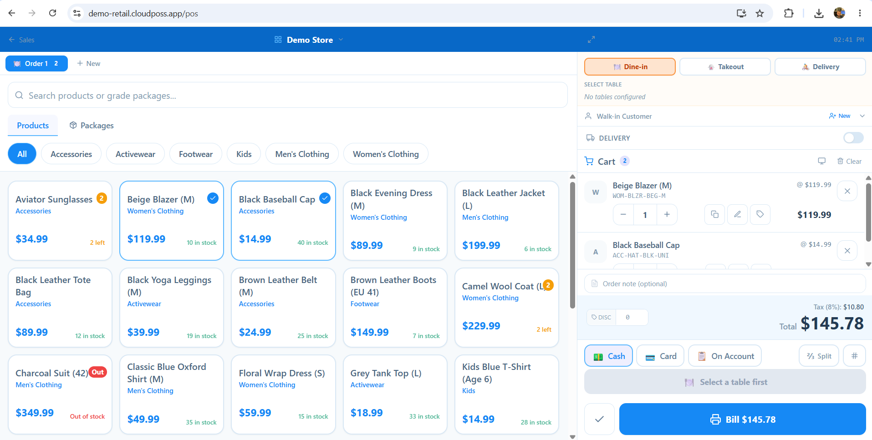Open the Chrome three-dot menu

tap(860, 13)
